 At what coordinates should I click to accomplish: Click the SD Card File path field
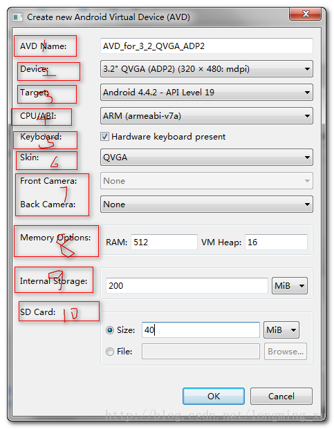pos(201,352)
